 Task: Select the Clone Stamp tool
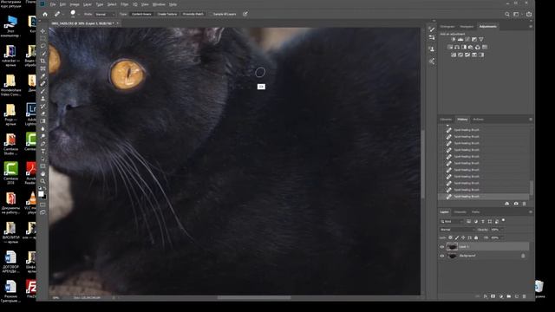tap(42, 99)
